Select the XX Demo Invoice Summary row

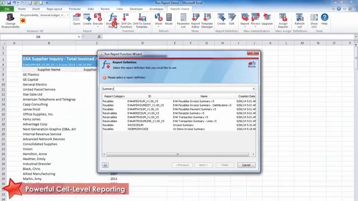(x=179, y=129)
